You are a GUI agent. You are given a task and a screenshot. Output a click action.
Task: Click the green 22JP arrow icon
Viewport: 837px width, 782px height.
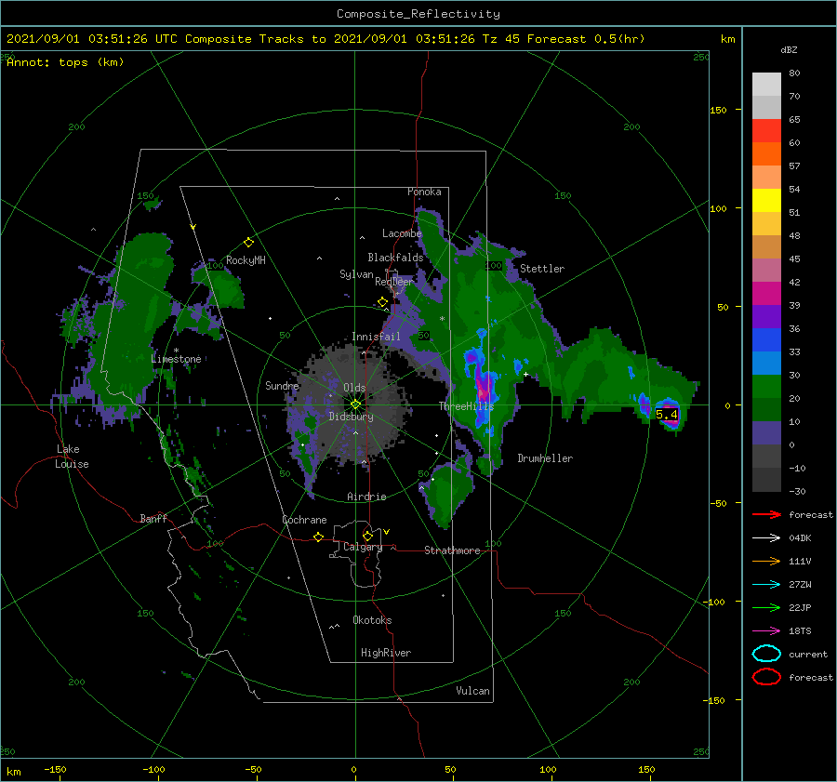pyautogui.click(x=766, y=607)
